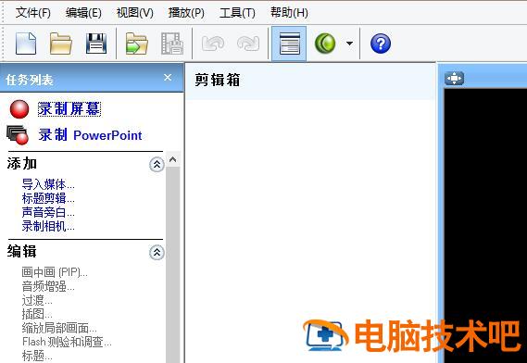527x363 pixels.
Task: Click the undo arrow in the toolbar
Action: (x=213, y=44)
